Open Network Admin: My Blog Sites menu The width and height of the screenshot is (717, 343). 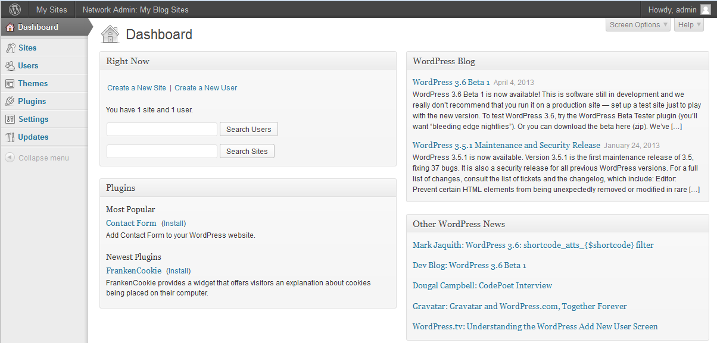tap(135, 10)
